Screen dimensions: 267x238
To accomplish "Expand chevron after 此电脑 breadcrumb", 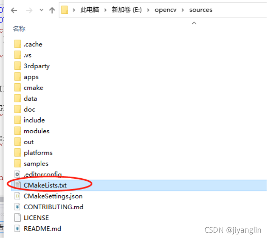I will [x=105, y=10].
